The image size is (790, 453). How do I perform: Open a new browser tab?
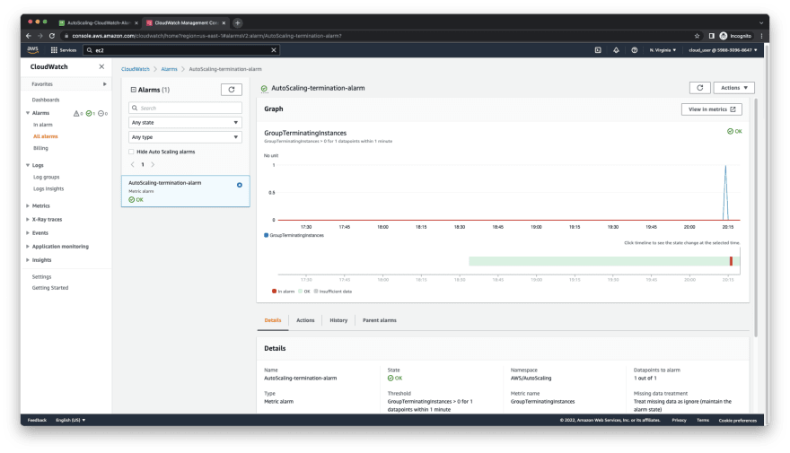click(x=237, y=22)
